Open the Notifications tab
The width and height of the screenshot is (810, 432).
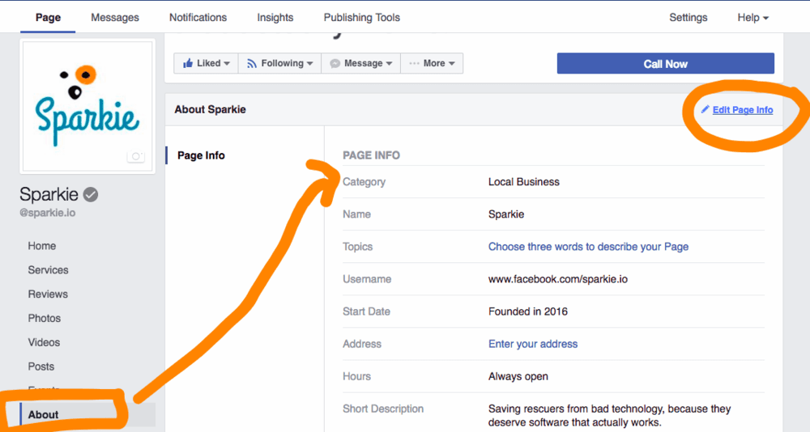click(x=198, y=17)
